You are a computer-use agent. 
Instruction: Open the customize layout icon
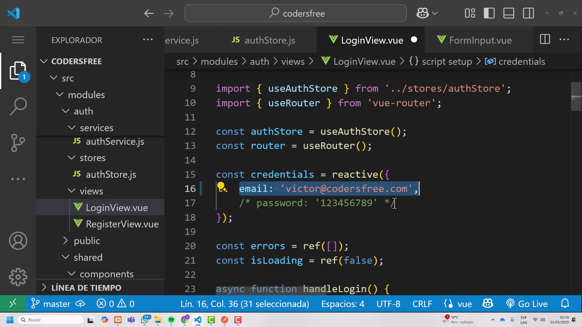470,13
